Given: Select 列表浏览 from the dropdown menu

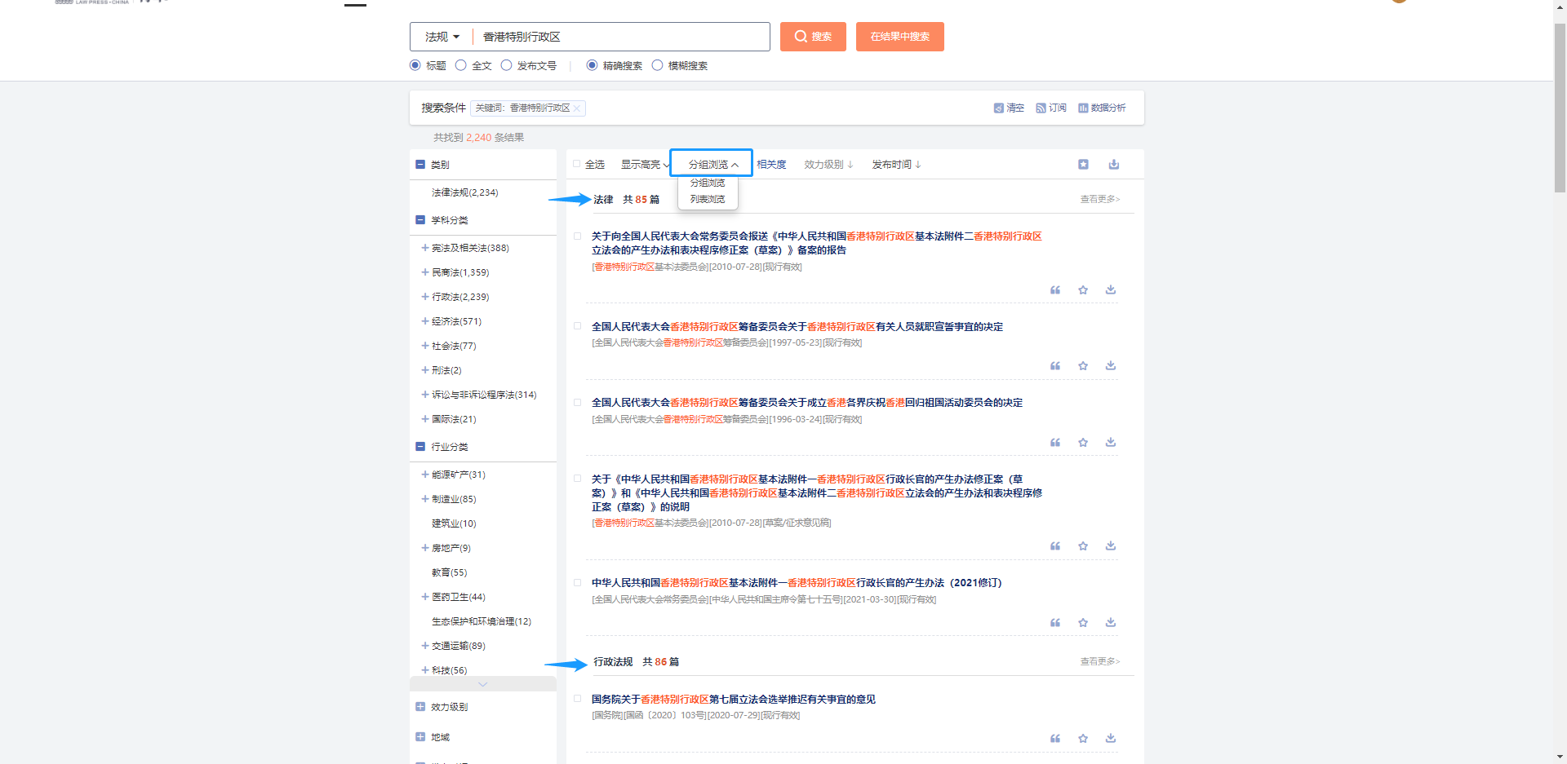Looking at the screenshot, I should point(707,200).
